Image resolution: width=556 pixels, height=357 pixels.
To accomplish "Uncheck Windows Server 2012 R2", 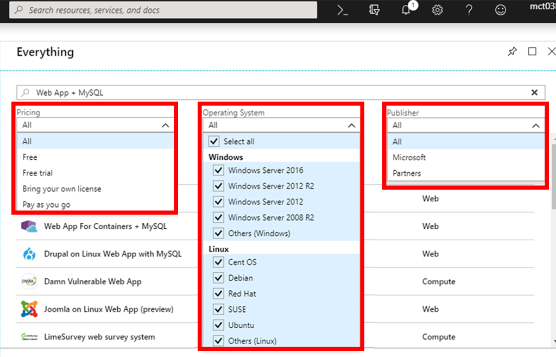I will point(218,186).
